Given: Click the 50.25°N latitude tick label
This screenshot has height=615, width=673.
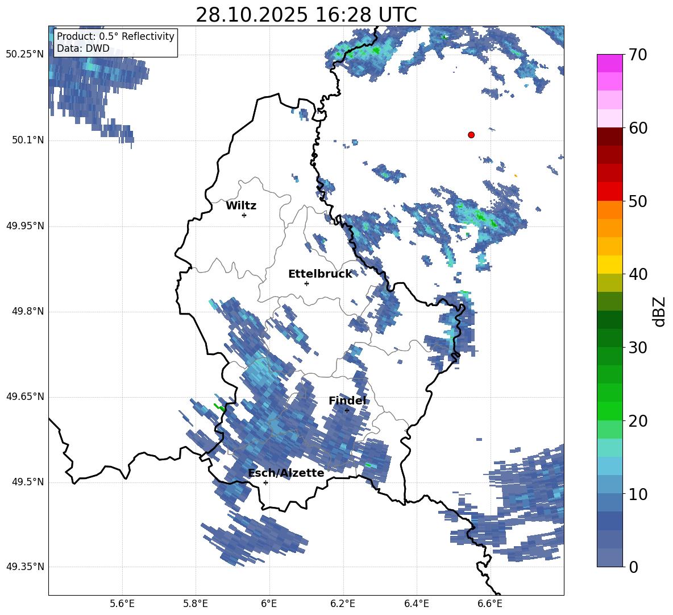Looking at the screenshot, I should click(25, 55).
